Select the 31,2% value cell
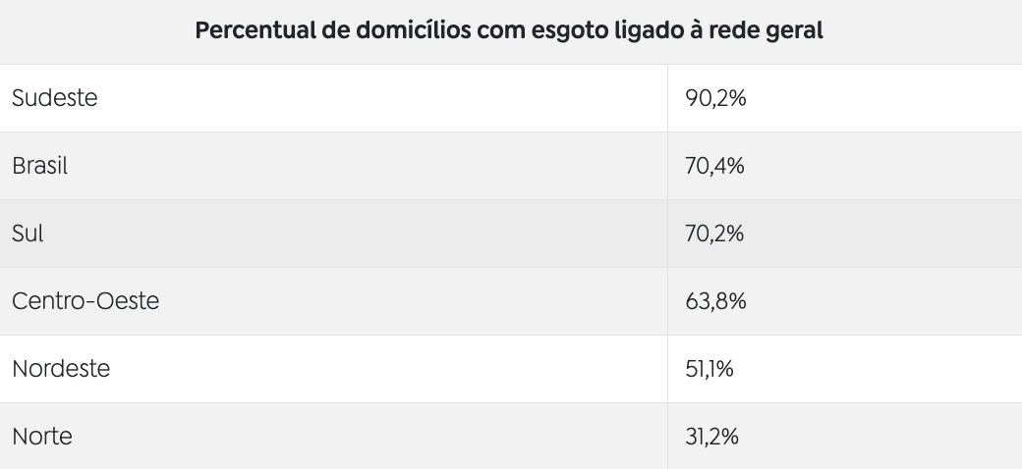Image resolution: width=1022 pixels, height=469 pixels. click(x=712, y=436)
